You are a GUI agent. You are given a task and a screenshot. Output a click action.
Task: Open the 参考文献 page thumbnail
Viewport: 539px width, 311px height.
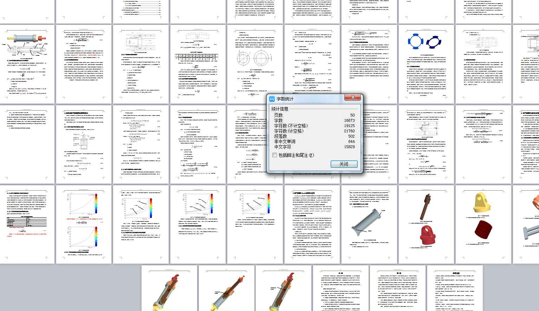coord(455,288)
